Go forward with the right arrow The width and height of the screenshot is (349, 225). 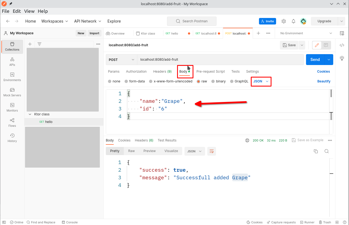(x=17, y=21)
